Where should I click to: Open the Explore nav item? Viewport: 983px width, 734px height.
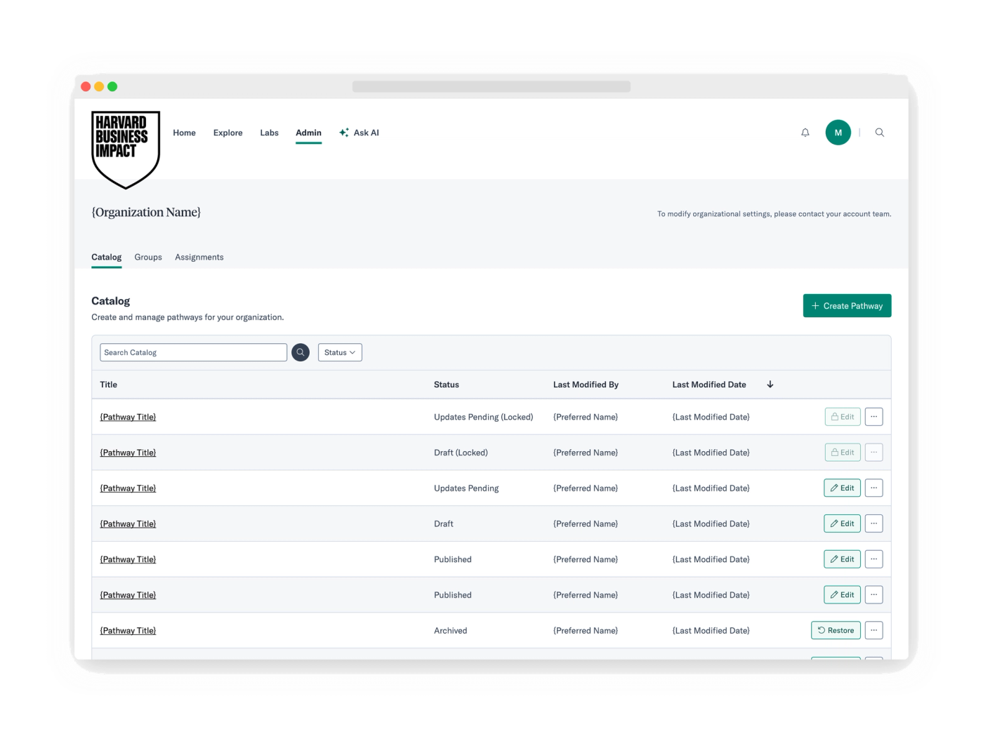coord(228,133)
